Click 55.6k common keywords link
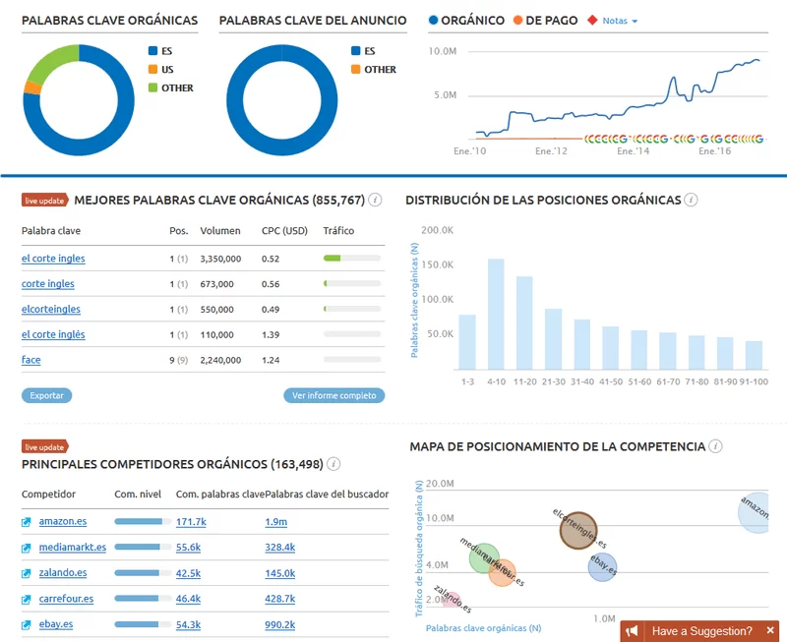The height and width of the screenshot is (642, 787). (x=188, y=548)
